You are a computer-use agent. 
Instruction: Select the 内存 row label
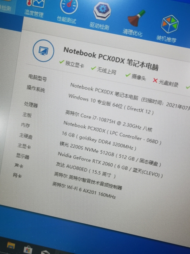pos(25,125)
